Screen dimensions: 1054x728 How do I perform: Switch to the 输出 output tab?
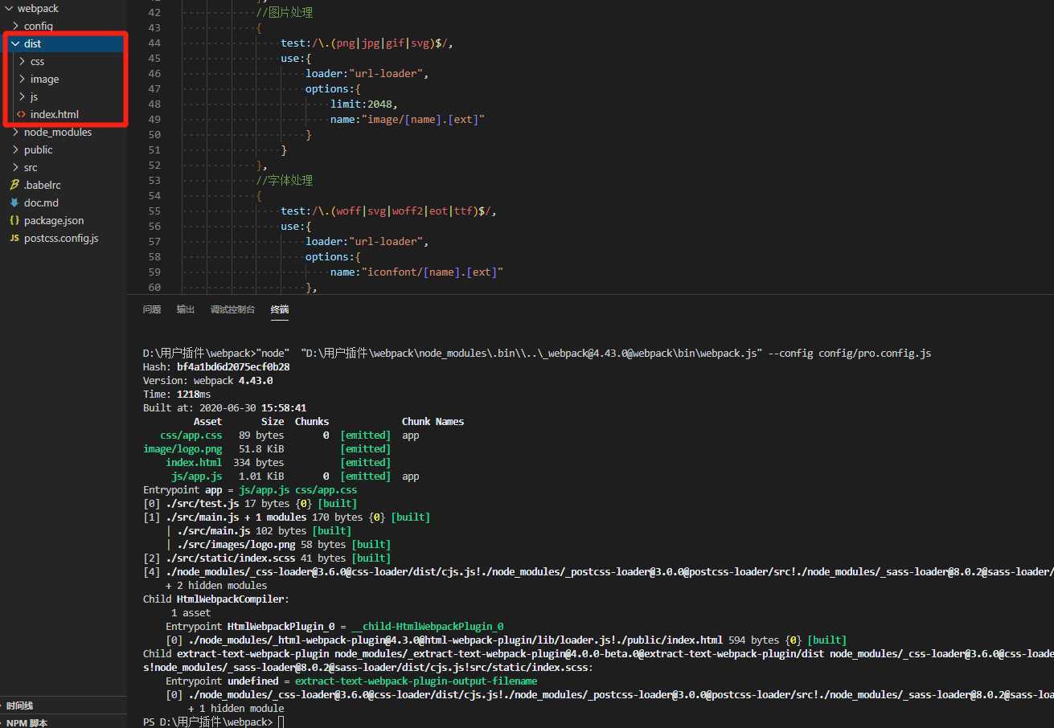(186, 309)
